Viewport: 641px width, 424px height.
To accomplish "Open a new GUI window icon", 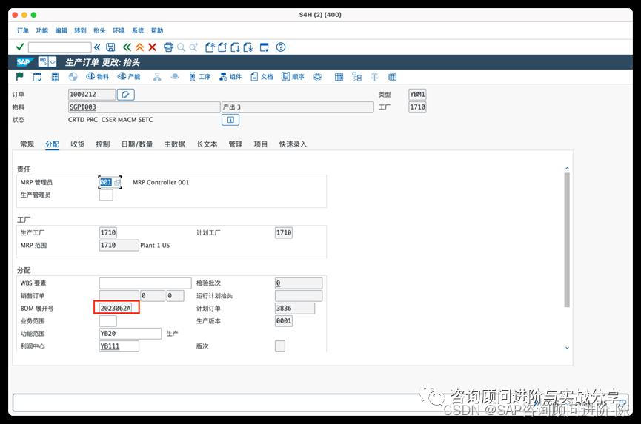I will (265, 47).
